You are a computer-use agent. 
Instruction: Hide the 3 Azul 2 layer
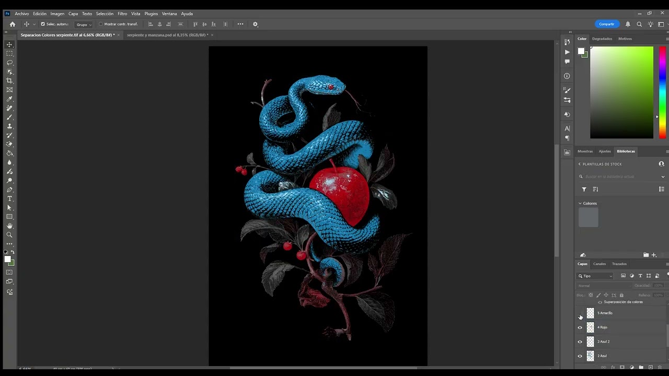(x=580, y=342)
